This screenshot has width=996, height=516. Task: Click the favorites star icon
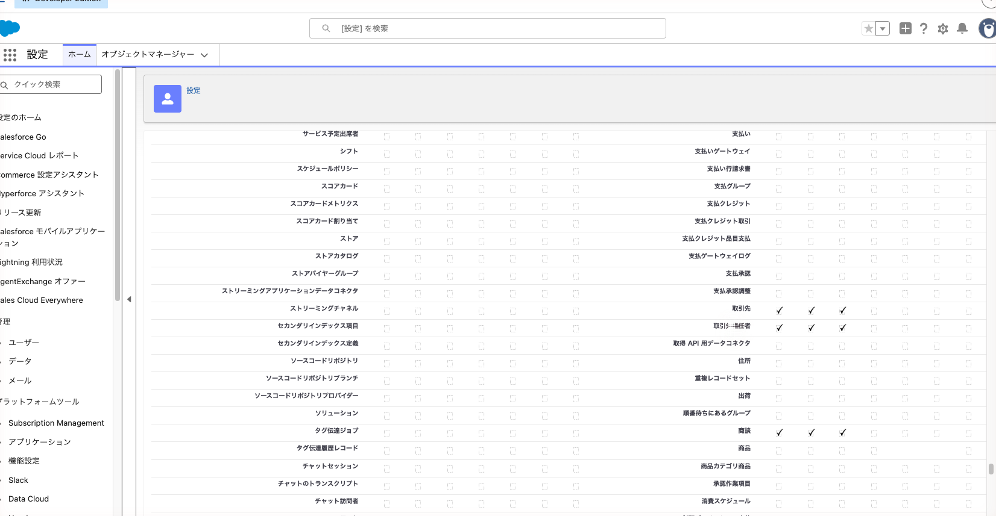868,28
